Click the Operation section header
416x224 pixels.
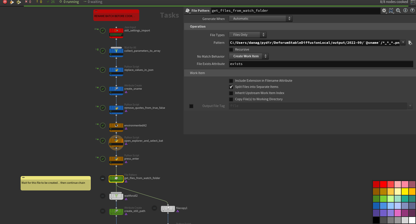click(300, 26)
